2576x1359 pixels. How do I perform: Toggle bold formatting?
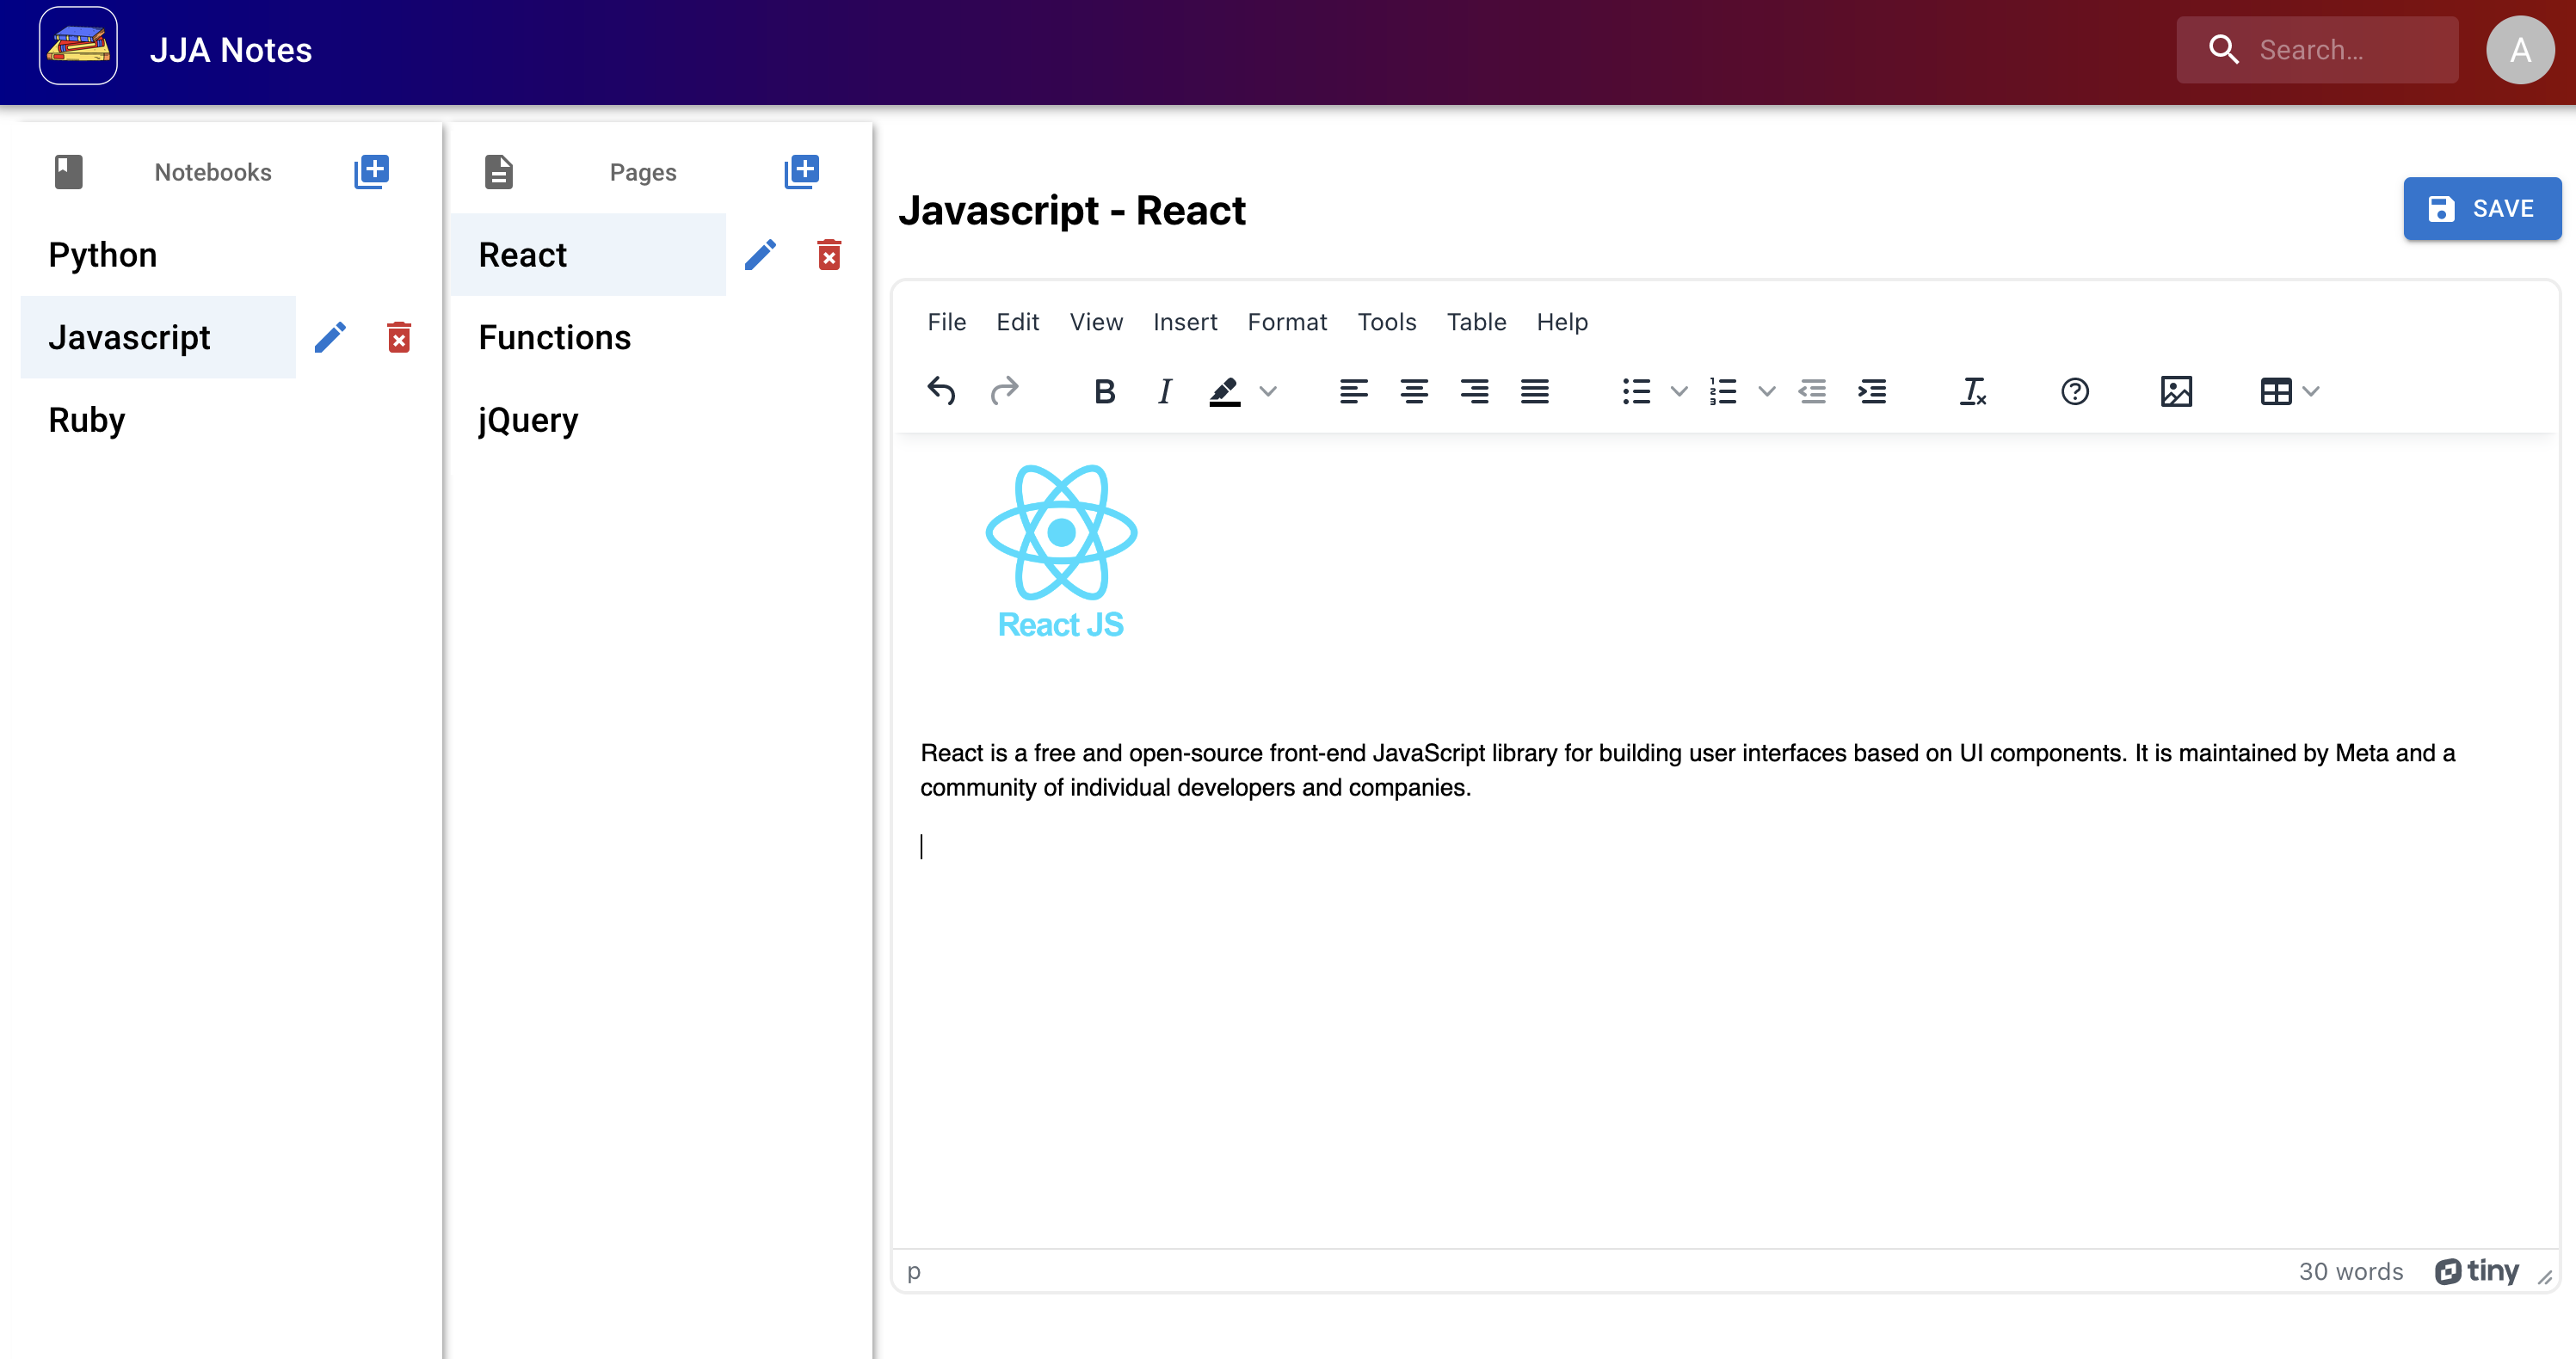point(1104,391)
